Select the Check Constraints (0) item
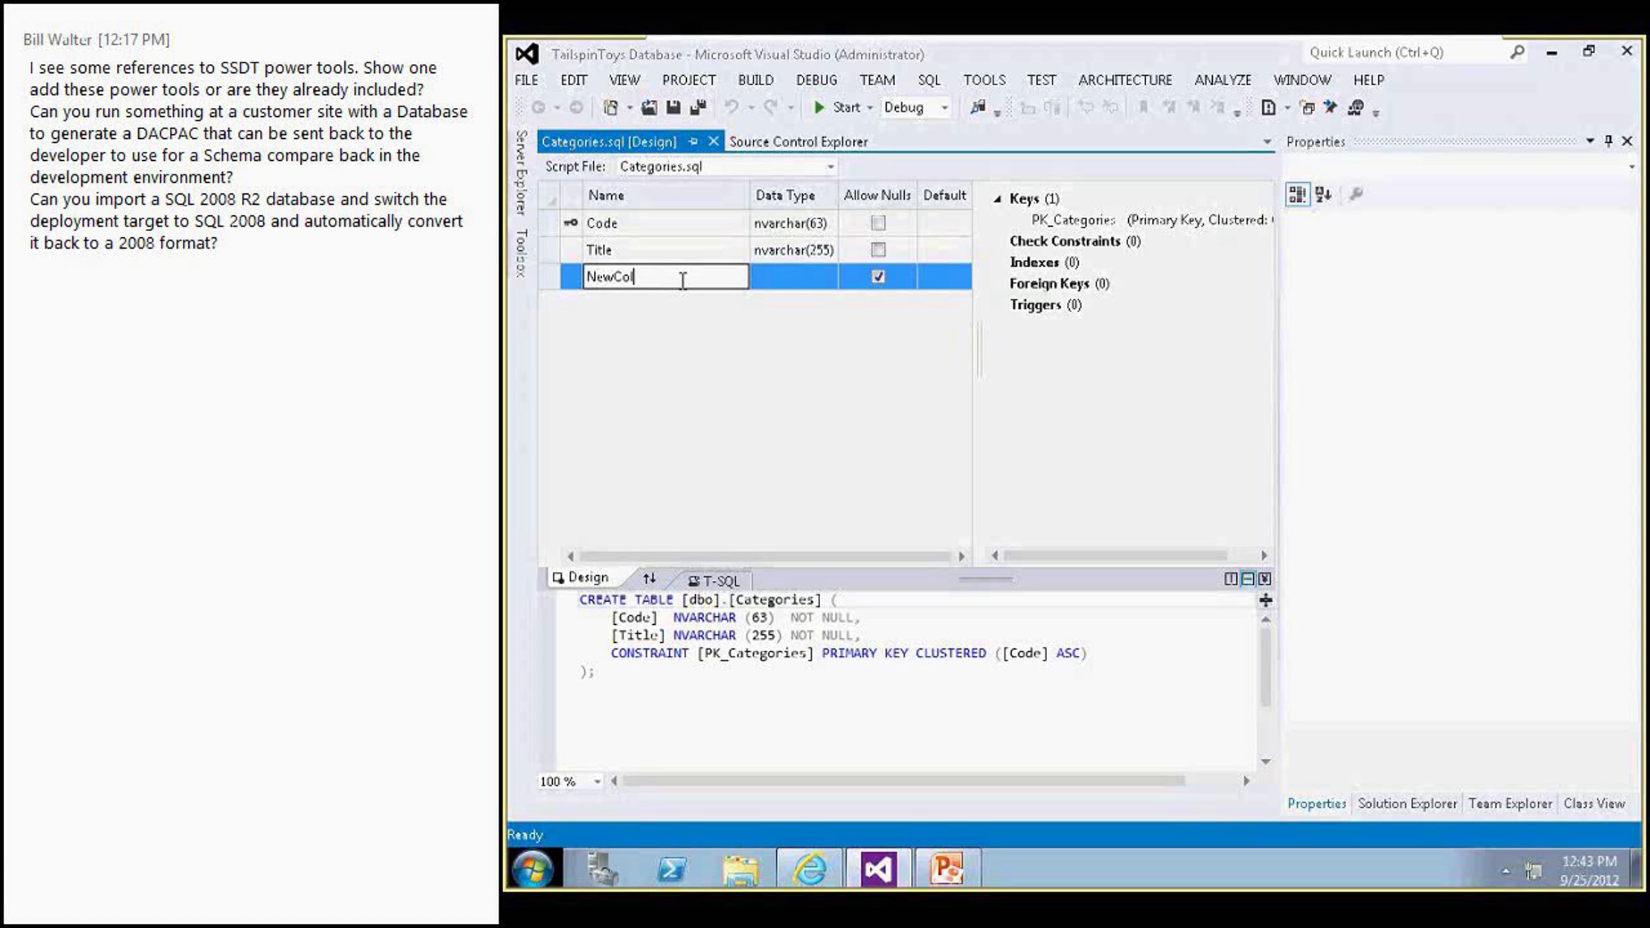The height and width of the screenshot is (928, 1650). coord(1075,241)
